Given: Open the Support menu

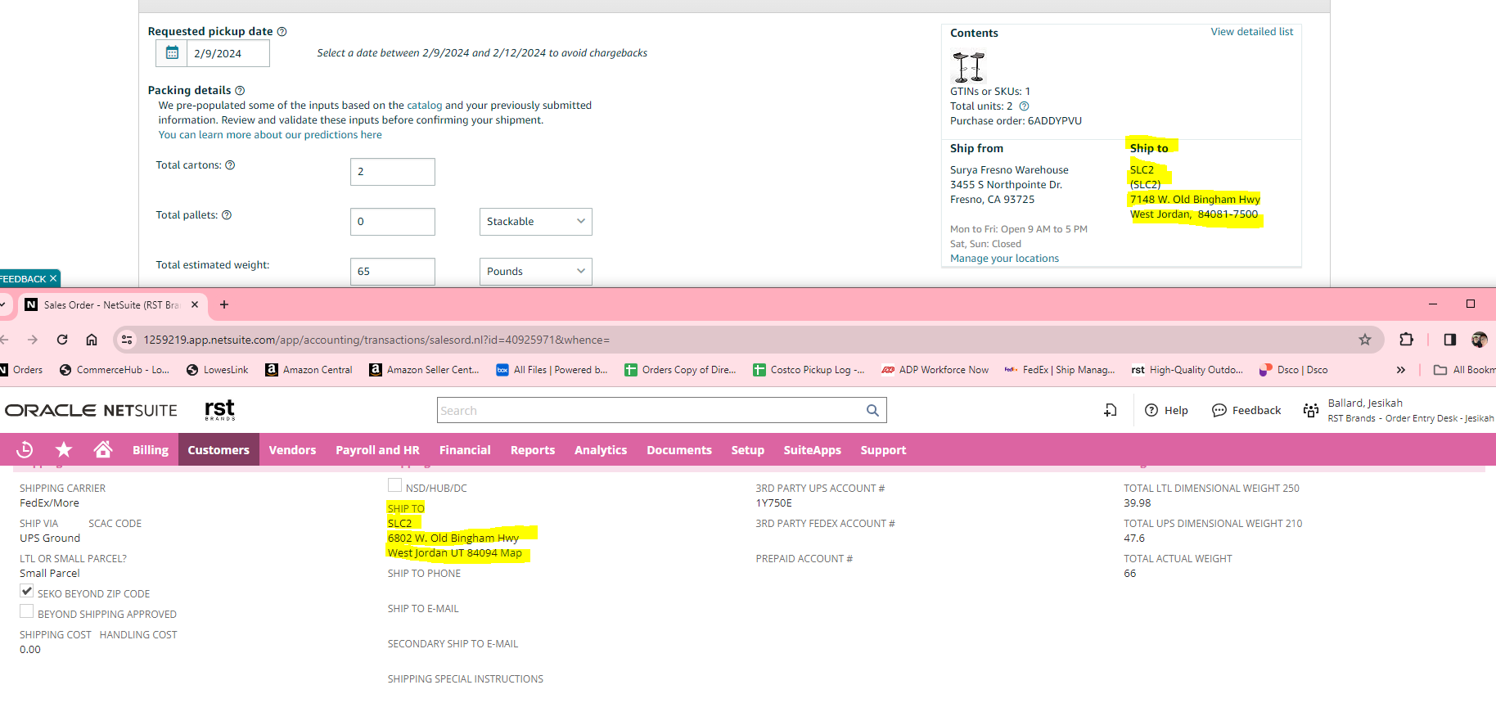Looking at the screenshot, I should click(883, 450).
